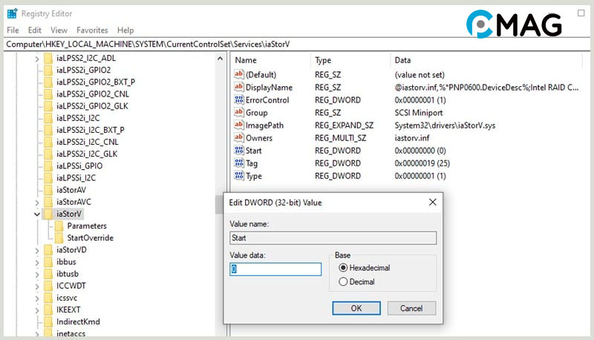Expand the ibbus registry key

[x=37, y=262]
